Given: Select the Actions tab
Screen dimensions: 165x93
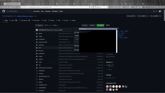Looking at the screenshot, I should point(44,20).
